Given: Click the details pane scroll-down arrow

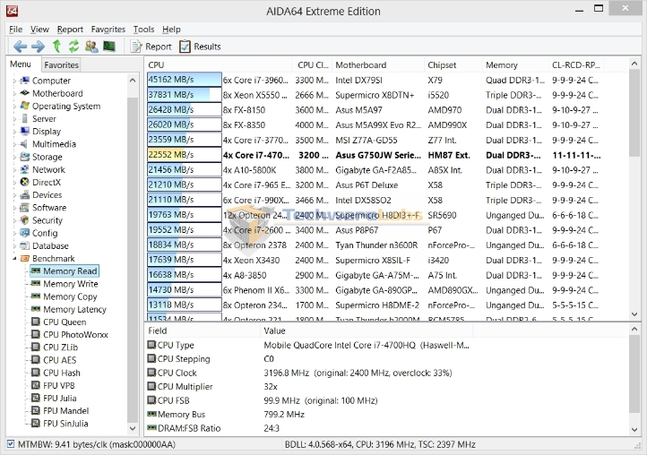Looking at the screenshot, I should tap(634, 430).
